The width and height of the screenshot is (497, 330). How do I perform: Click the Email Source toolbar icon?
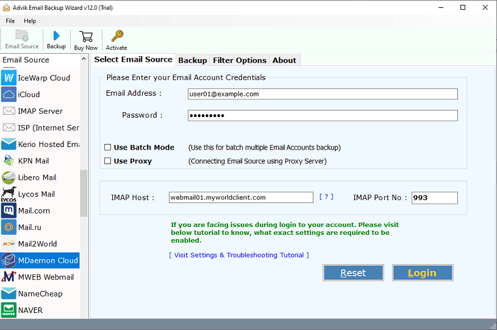pyautogui.click(x=22, y=35)
